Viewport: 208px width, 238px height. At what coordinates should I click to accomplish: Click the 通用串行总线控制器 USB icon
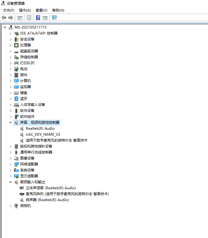pyautogui.click(x=16, y=152)
